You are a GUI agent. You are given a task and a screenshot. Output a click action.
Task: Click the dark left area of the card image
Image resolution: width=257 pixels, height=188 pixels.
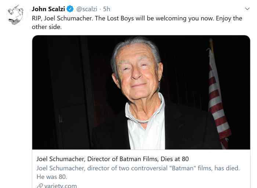click(x=66, y=92)
